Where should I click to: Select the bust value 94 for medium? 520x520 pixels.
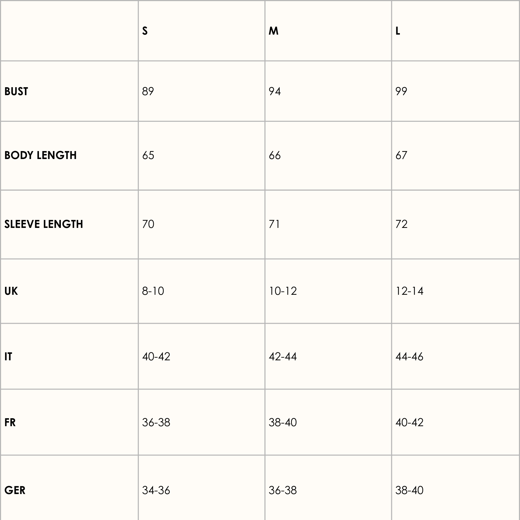[275, 91]
